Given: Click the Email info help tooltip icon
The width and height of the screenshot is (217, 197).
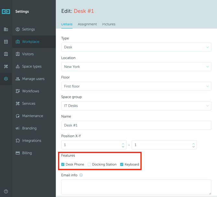Looking at the screenshot, I should [81, 175].
